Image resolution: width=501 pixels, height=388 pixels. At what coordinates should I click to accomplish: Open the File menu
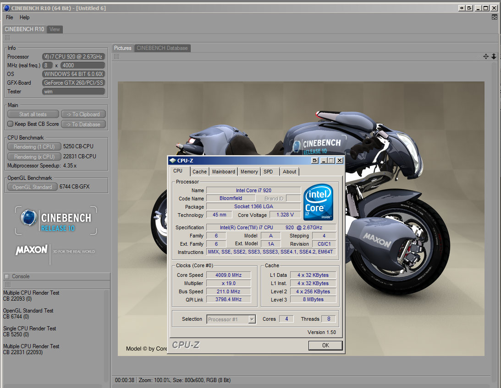10,17
